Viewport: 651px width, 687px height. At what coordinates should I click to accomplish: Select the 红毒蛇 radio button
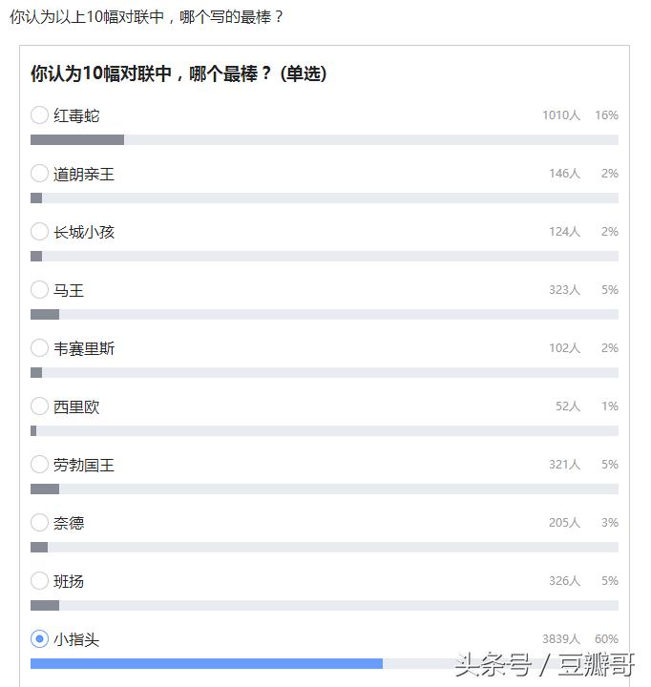[x=39, y=115]
